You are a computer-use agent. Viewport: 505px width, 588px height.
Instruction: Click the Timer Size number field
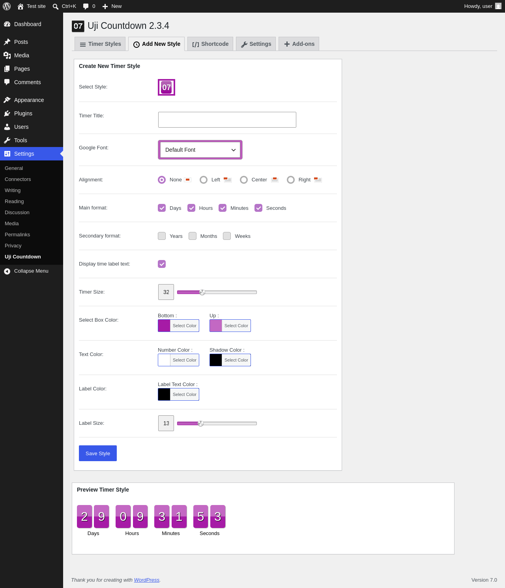(x=166, y=292)
